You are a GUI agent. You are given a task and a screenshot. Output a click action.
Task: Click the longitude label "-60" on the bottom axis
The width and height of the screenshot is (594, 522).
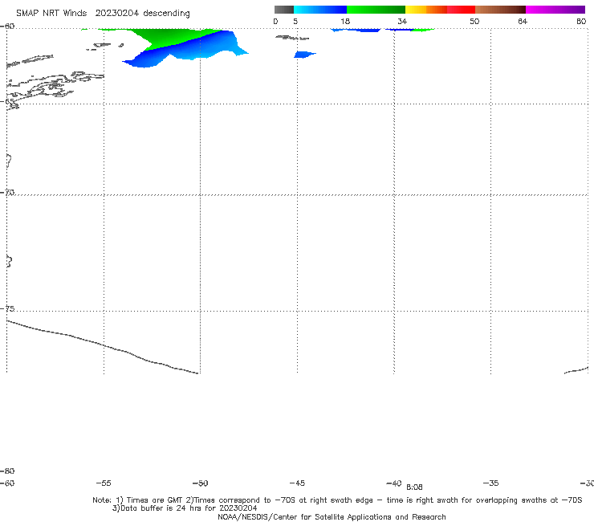point(7,483)
